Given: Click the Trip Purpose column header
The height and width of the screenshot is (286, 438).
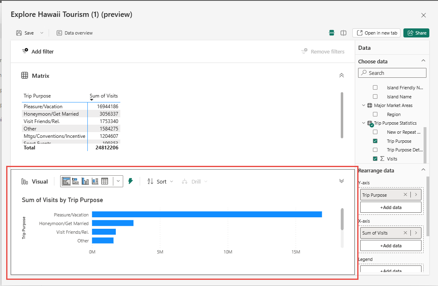Looking at the screenshot, I should [x=37, y=96].
